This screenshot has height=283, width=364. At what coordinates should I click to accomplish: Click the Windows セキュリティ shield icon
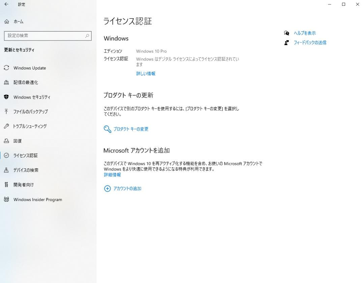point(6,97)
